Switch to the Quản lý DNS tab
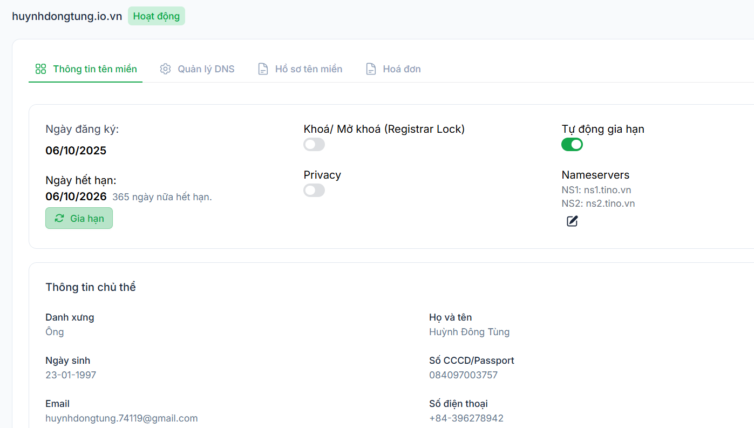 coord(206,69)
